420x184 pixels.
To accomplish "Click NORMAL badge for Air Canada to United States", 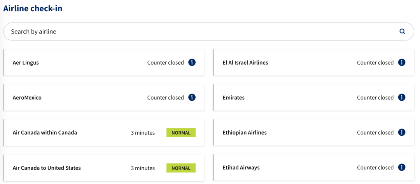I will (181, 168).
